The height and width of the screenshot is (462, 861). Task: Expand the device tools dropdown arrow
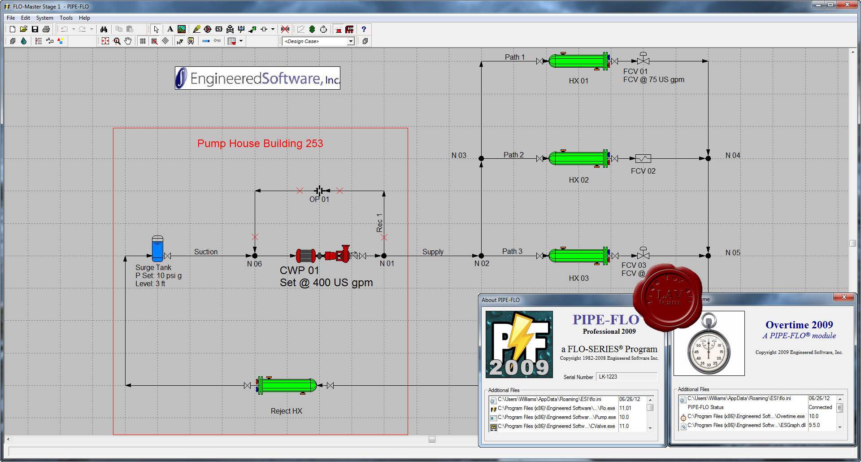pyautogui.click(x=273, y=29)
